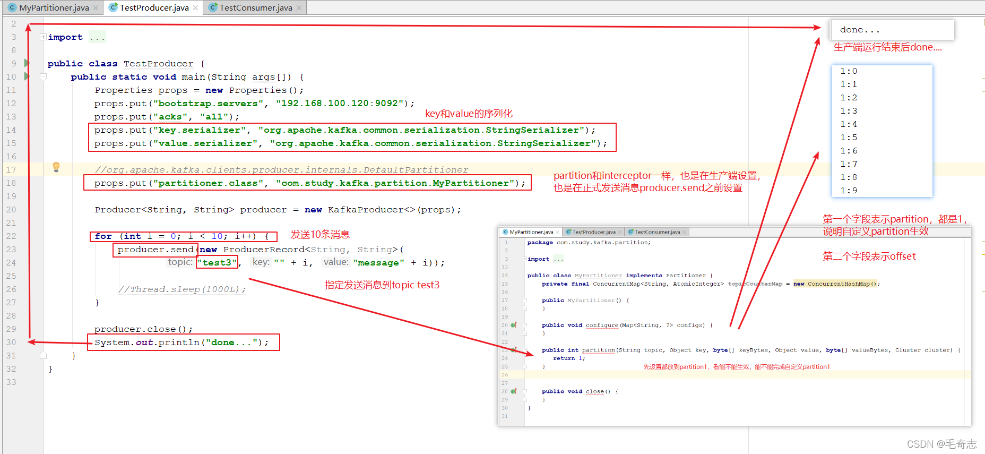Click 'return 1;' in the inset editor
This screenshot has height=454, width=985.
point(569,358)
